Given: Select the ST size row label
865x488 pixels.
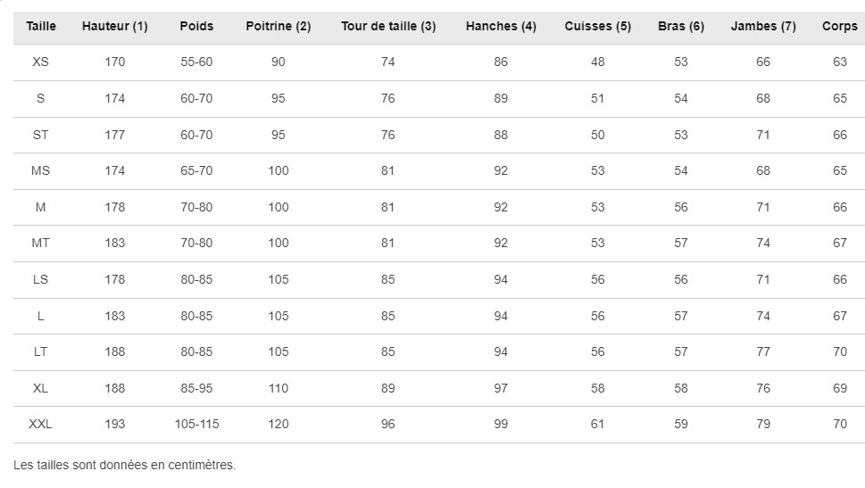Looking at the screenshot, I should pos(40,135).
